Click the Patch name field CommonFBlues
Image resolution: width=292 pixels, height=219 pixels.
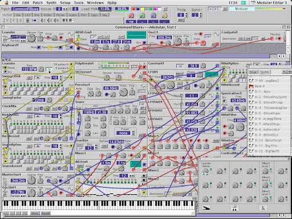point(25,9)
